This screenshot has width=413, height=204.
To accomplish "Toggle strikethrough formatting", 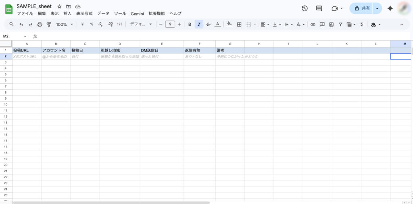I will (208, 25).
